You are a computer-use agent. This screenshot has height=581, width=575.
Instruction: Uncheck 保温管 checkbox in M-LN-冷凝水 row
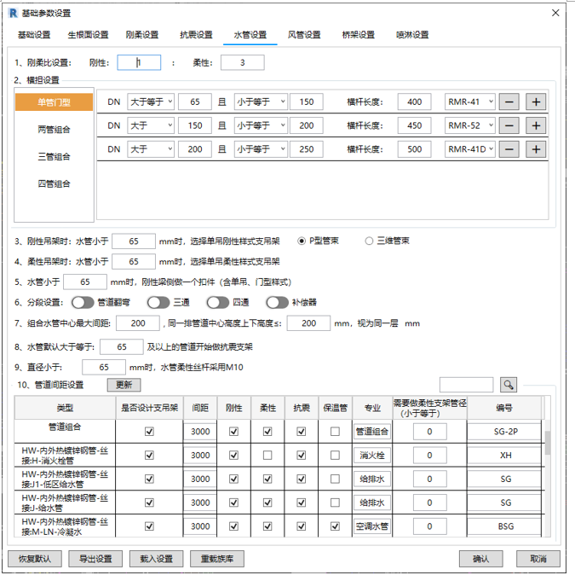(335, 526)
